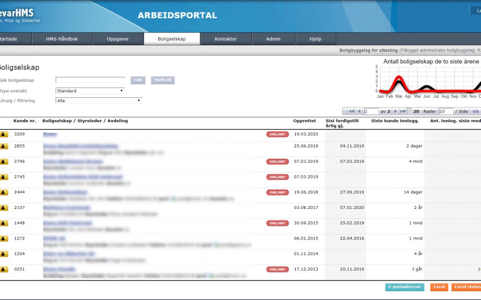Jump to the last page arrow
The height and width of the screenshot is (300, 481).
pos(403,112)
